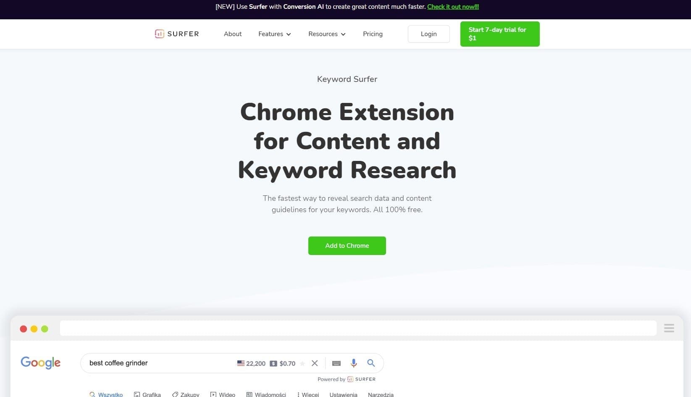This screenshot has height=397, width=691.
Task: Expand the Features dropdown menu
Action: click(274, 34)
